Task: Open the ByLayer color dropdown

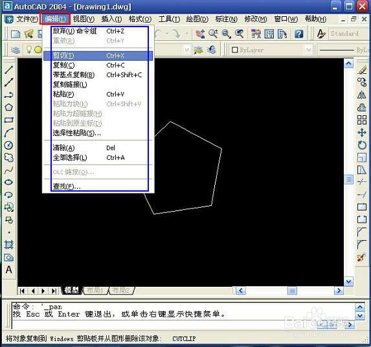Action: [x=309, y=50]
